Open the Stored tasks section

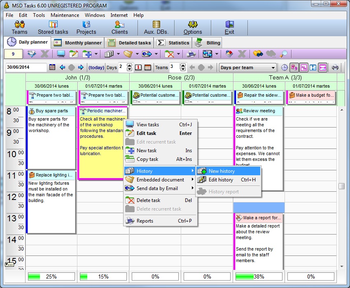coord(53,28)
